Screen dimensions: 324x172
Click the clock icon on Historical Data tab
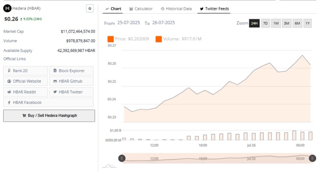click(163, 9)
